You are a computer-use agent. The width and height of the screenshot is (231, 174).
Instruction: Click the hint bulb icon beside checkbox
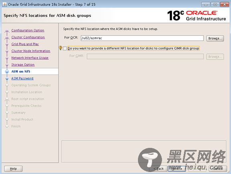(x=61, y=48)
